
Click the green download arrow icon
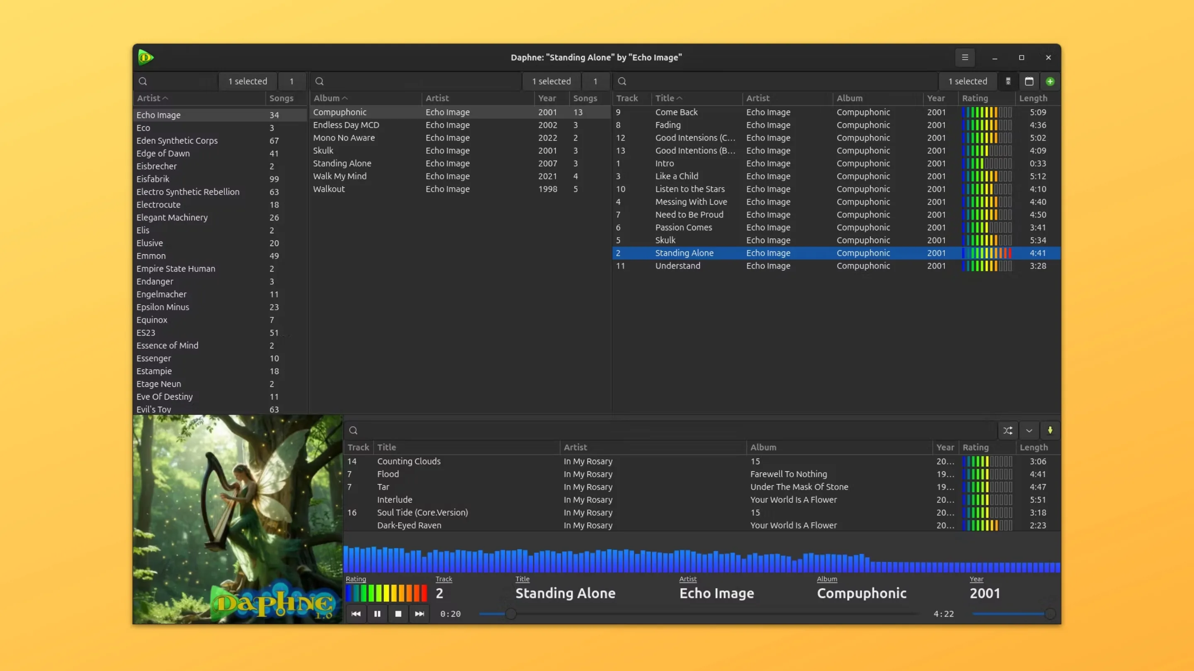[1050, 430]
